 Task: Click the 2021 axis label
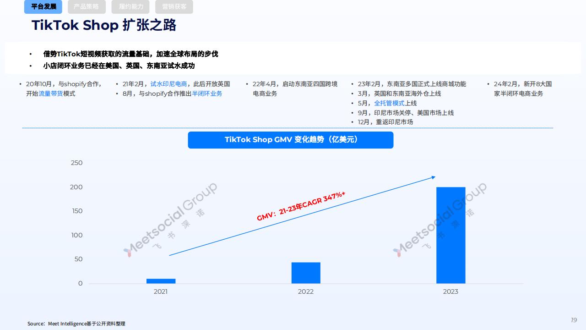click(161, 291)
